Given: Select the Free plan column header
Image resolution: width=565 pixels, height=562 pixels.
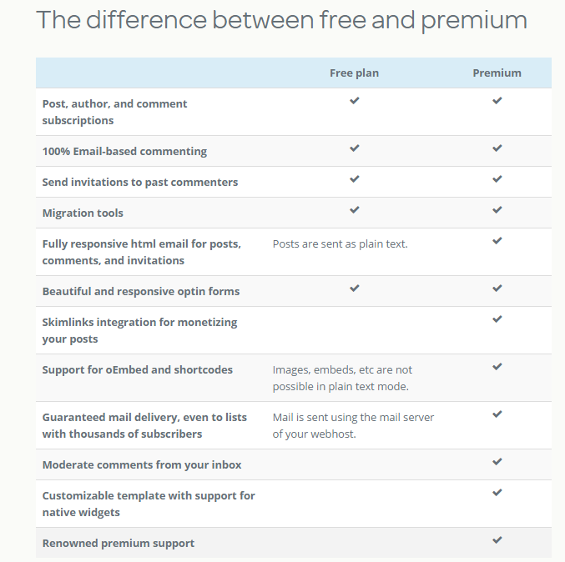Looking at the screenshot, I should [x=354, y=73].
